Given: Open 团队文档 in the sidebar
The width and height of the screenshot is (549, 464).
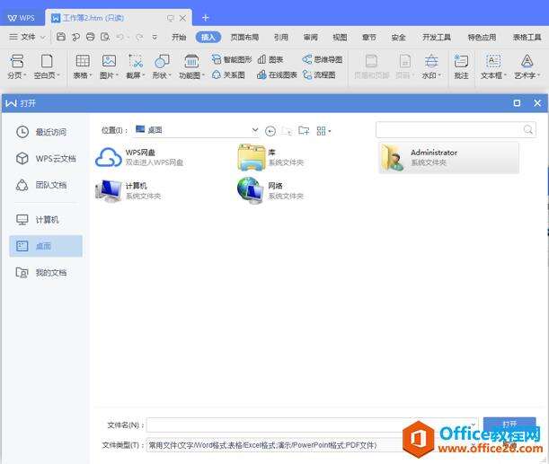Looking at the screenshot, I should [x=41, y=185].
